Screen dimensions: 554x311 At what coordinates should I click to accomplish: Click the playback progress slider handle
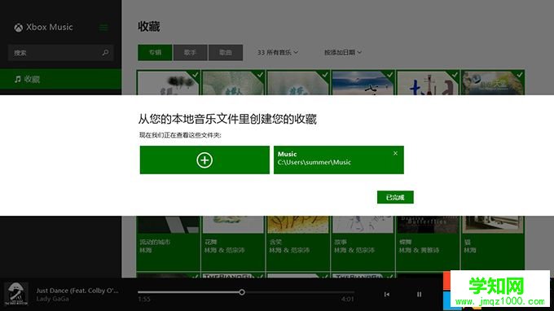[242, 292]
